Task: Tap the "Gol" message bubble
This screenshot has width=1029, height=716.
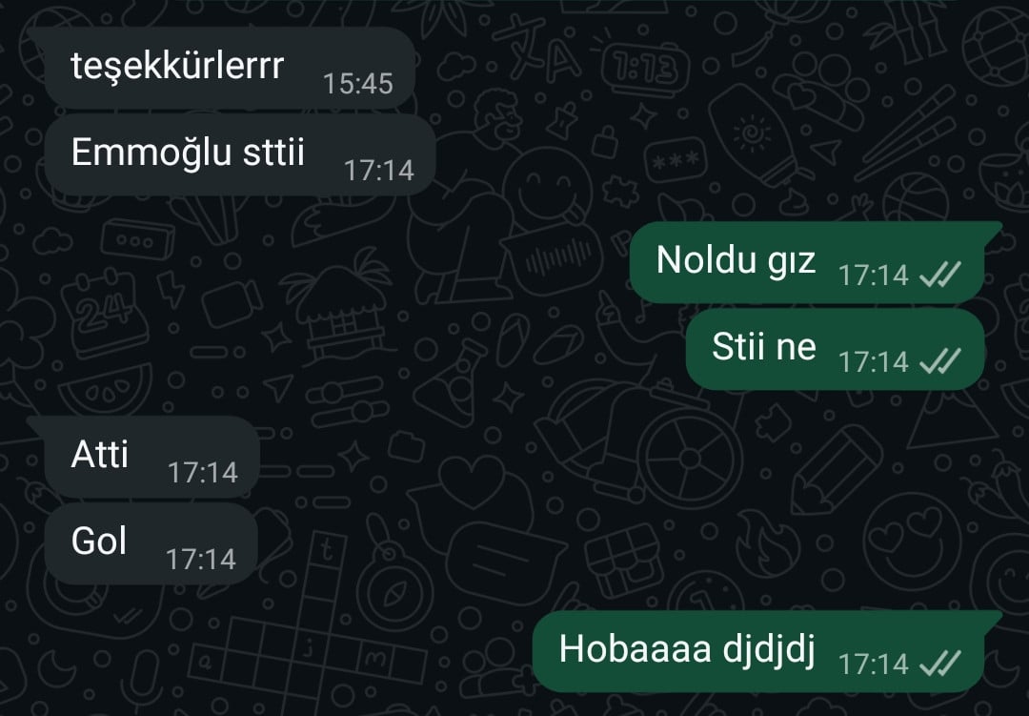Action: pos(151,543)
